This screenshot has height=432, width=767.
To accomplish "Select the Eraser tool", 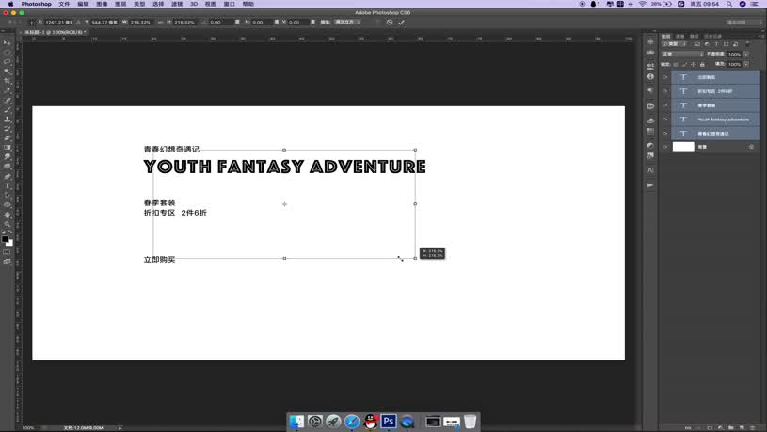I will coord(7,138).
